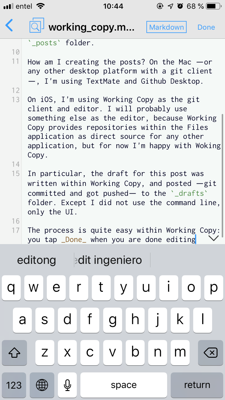
Task: Tap the globe language switcher key
Action: coord(42,385)
